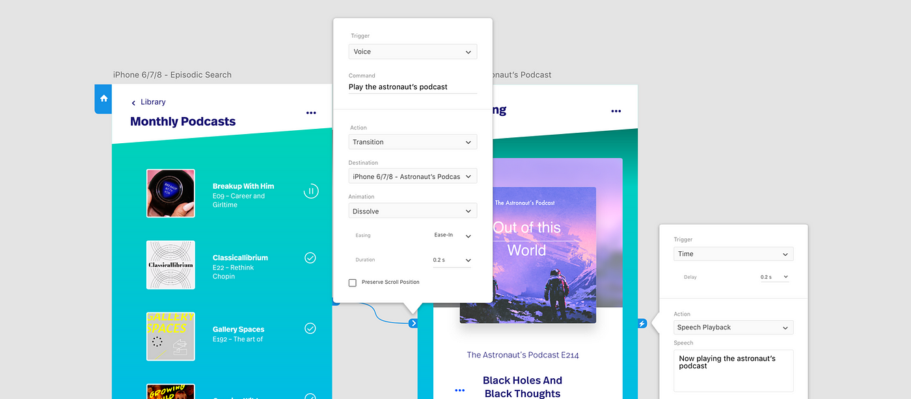
Task: Open Monthly Podcasts three-dot menu
Action: click(x=311, y=113)
